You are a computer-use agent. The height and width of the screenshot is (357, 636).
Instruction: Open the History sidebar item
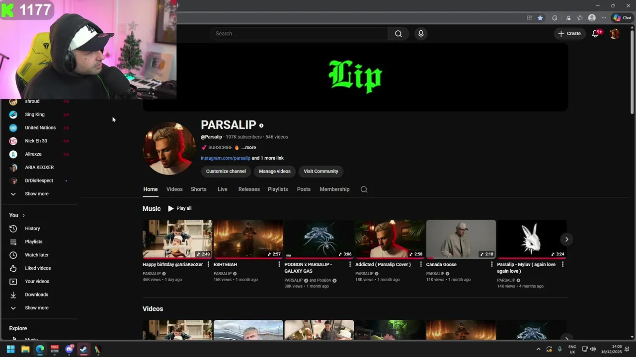40,229
